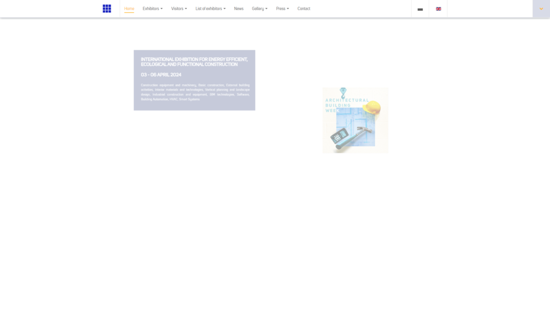Click the orange chevron button at top right
The image size is (550, 309).
(x=541, y=9)
